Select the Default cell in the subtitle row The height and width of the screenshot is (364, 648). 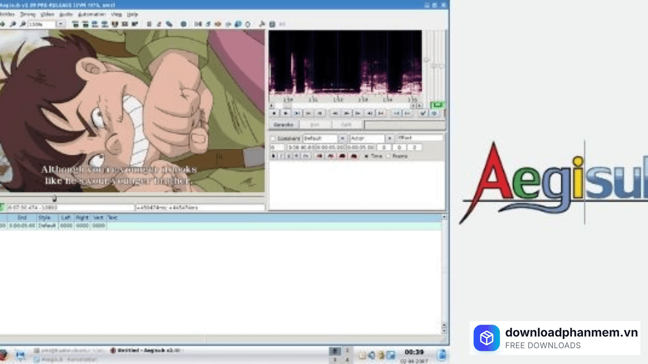point(47,225)
